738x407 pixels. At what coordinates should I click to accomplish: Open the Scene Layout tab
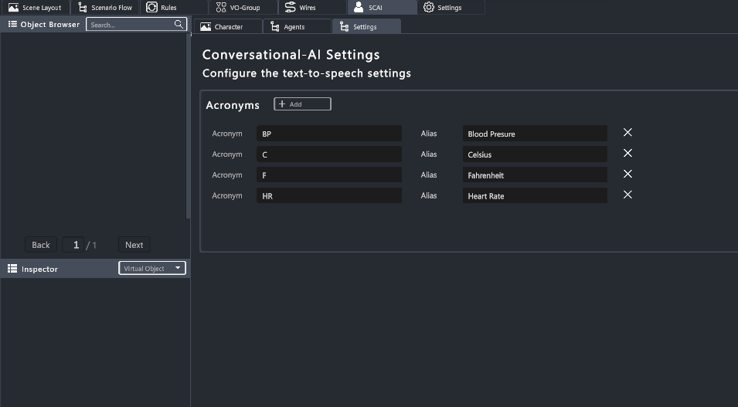36,8
